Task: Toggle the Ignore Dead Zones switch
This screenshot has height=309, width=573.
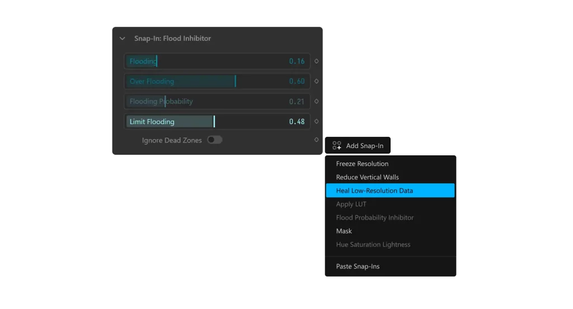Action: click(214, 140)
